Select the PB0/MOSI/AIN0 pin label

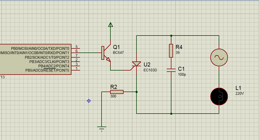pos(40,48)
